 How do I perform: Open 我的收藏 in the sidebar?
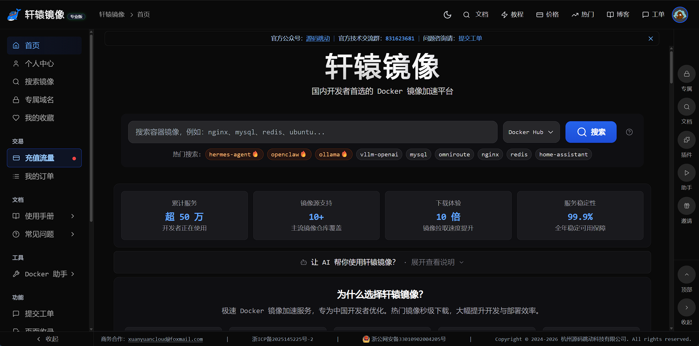44,118
